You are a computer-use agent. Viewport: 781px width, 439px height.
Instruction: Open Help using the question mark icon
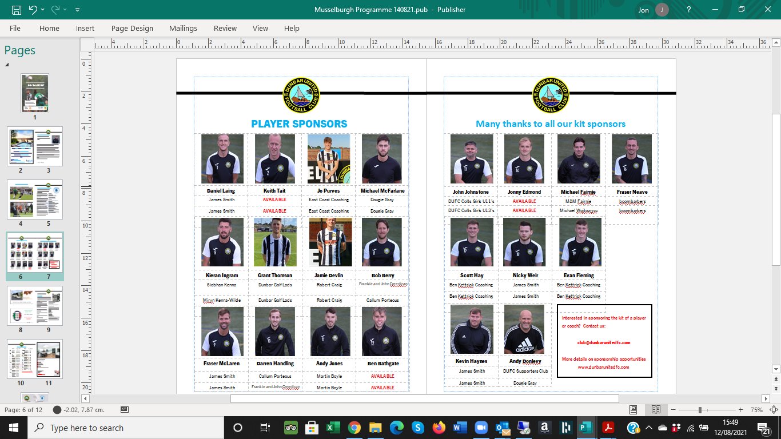(689, 10)
